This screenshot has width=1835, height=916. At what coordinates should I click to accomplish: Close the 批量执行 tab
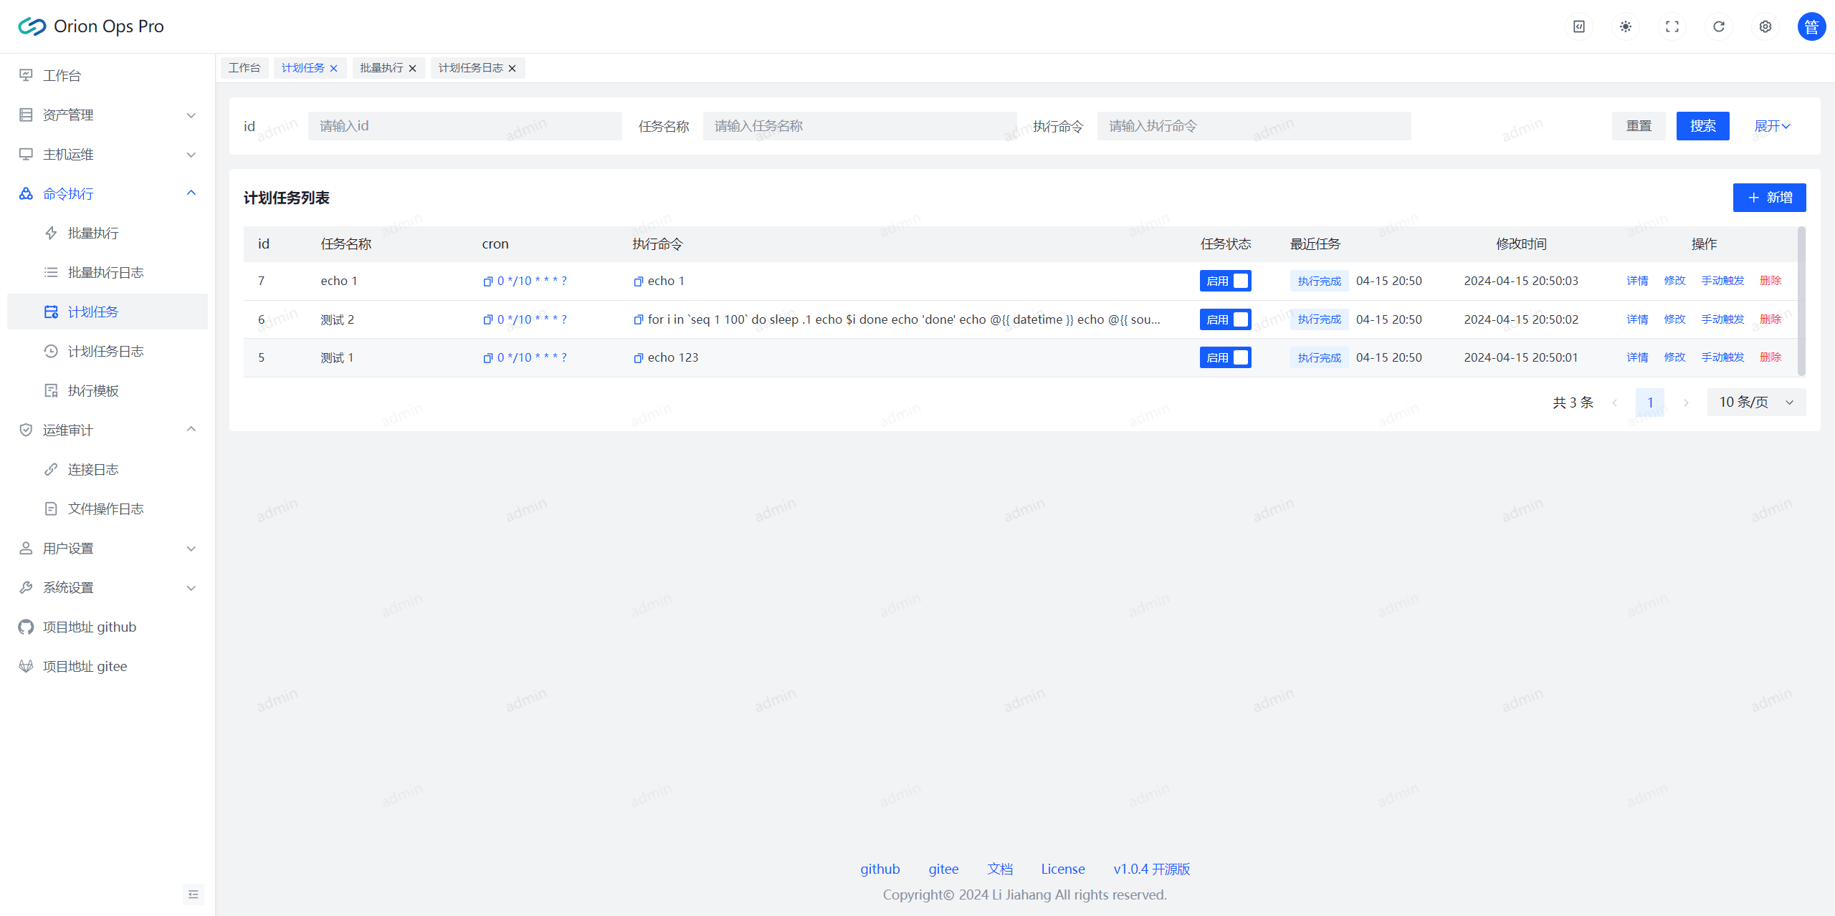(x=412, y=69)
